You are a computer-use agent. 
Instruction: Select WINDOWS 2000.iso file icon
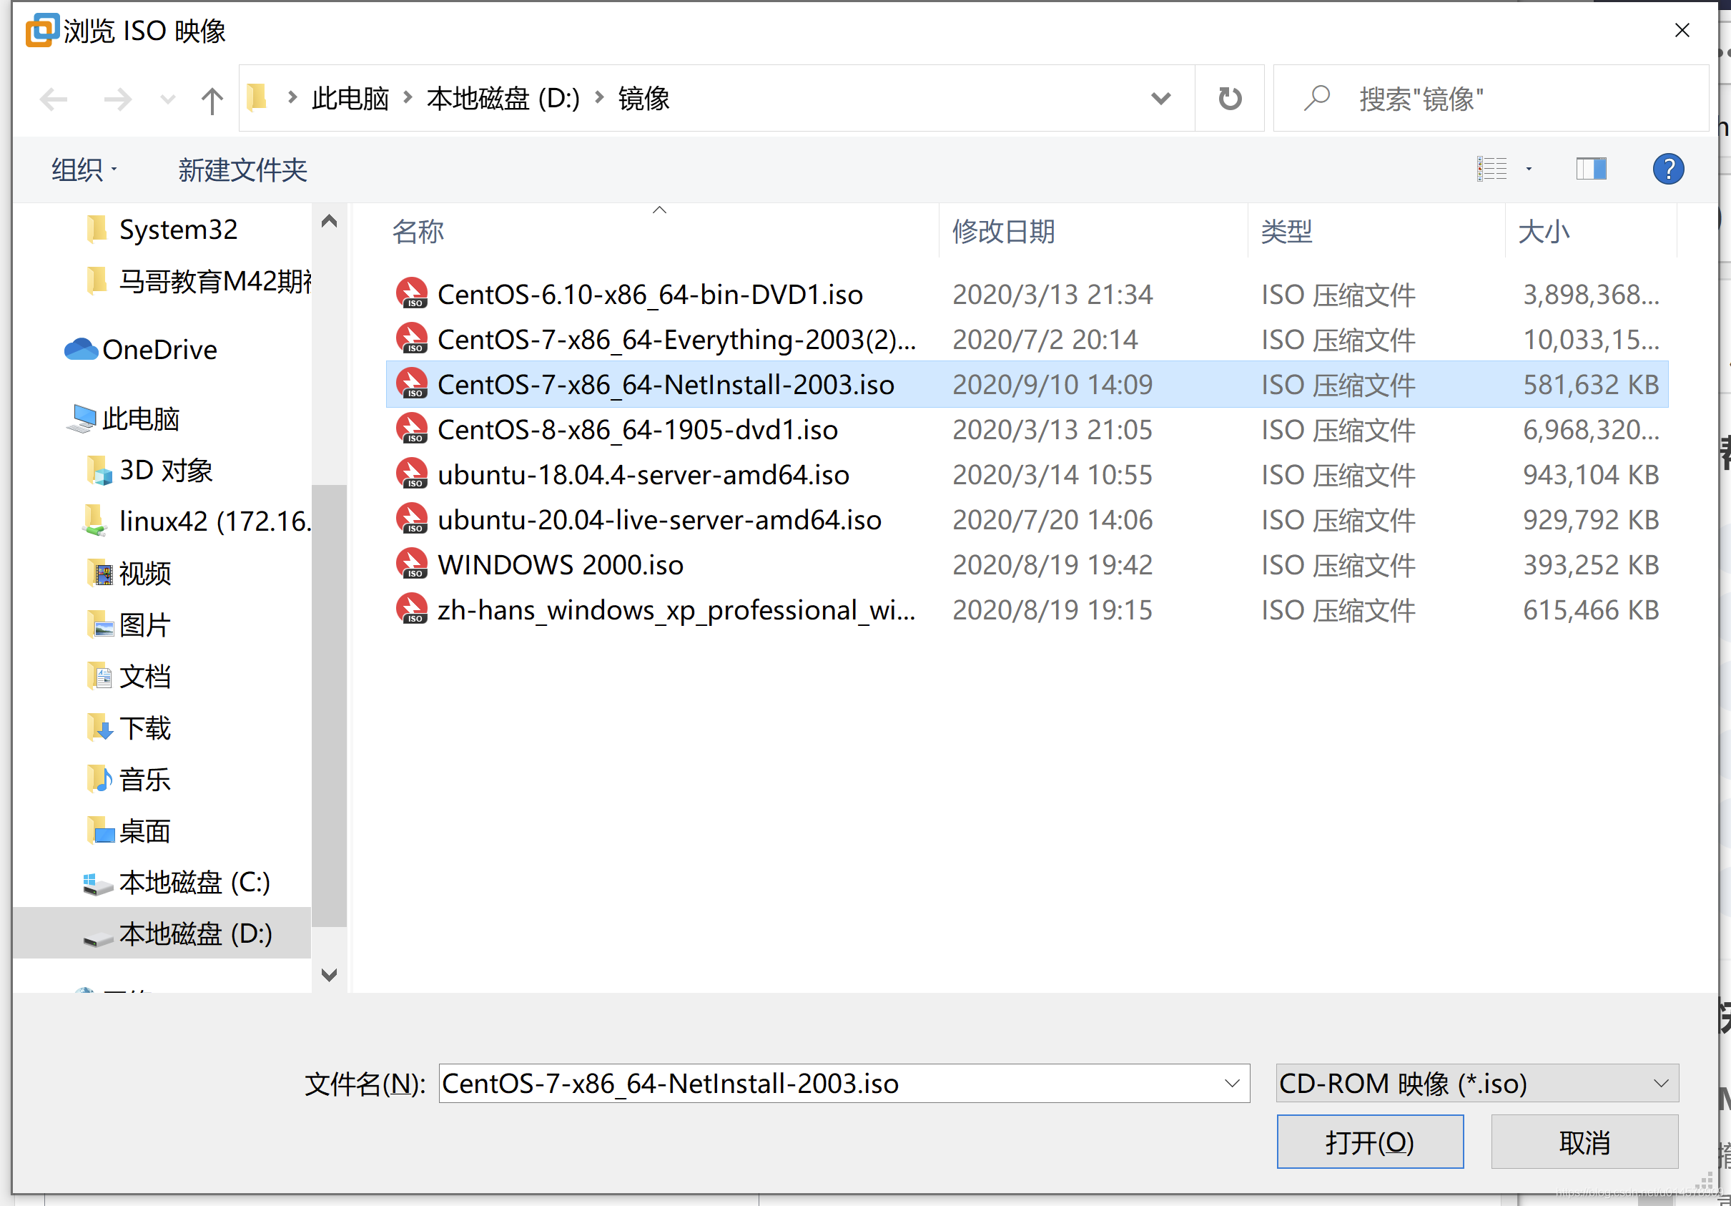(x=412, y=564)
